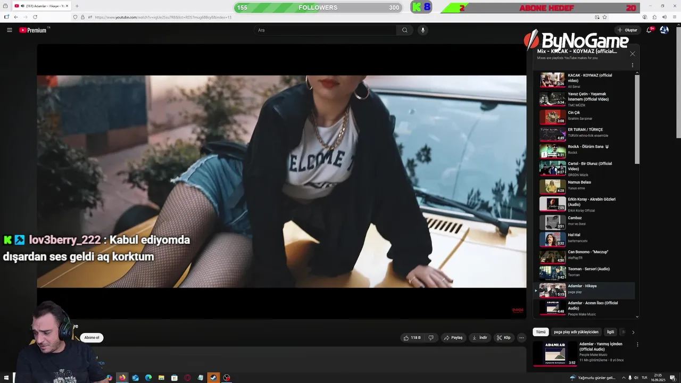Select 'Cin Çık' in the playlist

[x=584, y=116]
